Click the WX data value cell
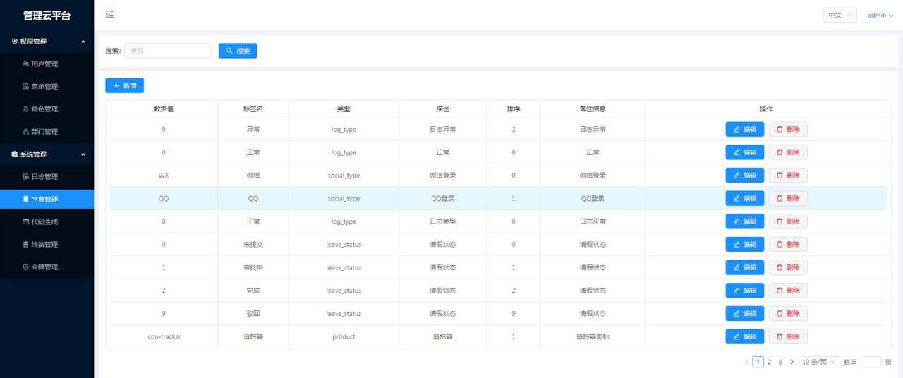 (164, 176)
